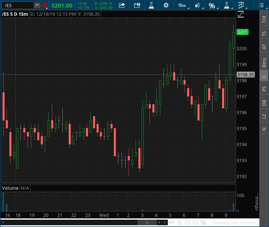Click the scroll-left triangle beside scrollbar thumb
Image resolution: width=269 pixels, height=227 pixels.
click(x=159, y=222)
